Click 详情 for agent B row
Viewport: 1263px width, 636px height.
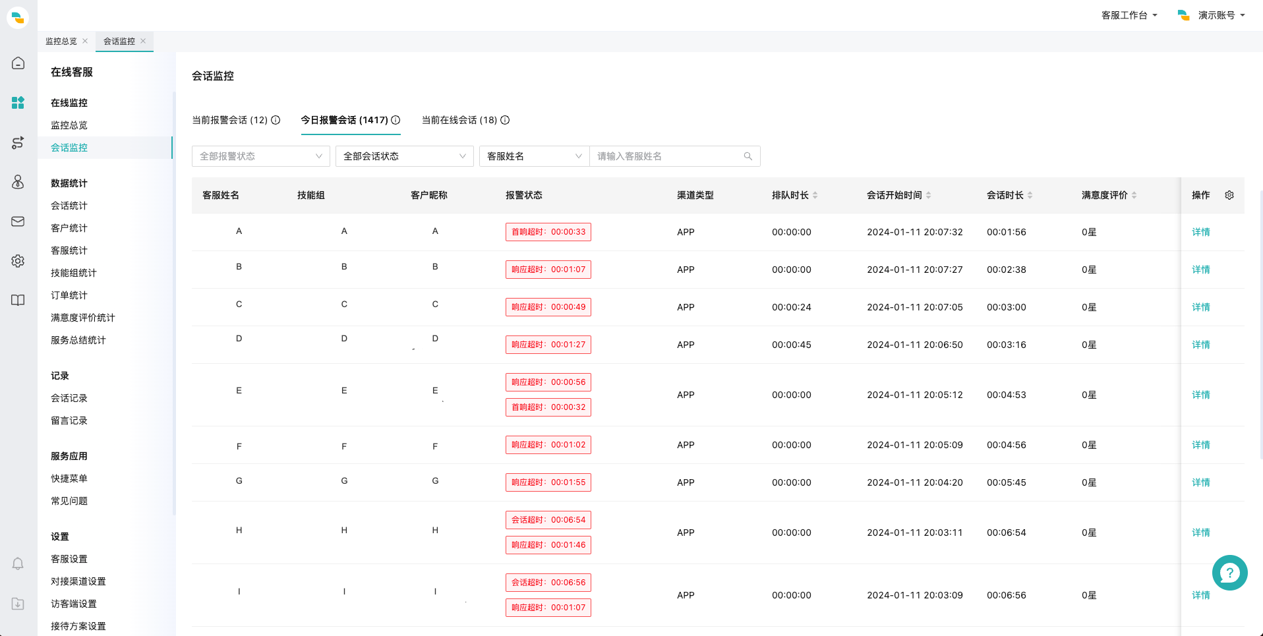click(x=1201, y=270)
